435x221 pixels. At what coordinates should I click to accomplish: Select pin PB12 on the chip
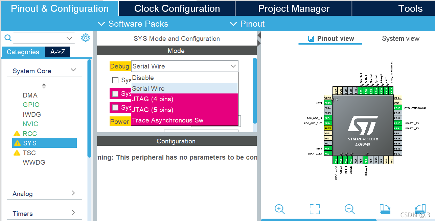tap(397, 154)
